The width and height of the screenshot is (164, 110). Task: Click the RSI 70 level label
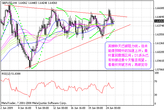[156, 81]
